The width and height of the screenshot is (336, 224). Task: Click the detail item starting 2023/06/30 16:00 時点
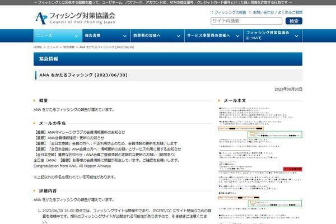(127, 216)
